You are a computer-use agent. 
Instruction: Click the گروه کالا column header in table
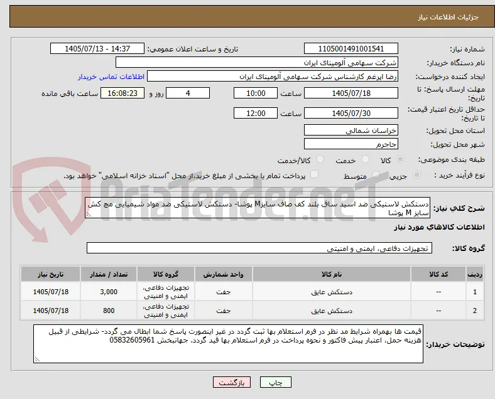166,274
